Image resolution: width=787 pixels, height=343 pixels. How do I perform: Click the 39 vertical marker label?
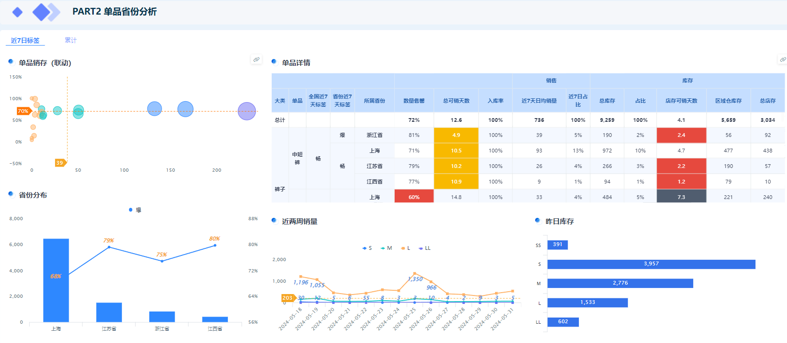60,163
